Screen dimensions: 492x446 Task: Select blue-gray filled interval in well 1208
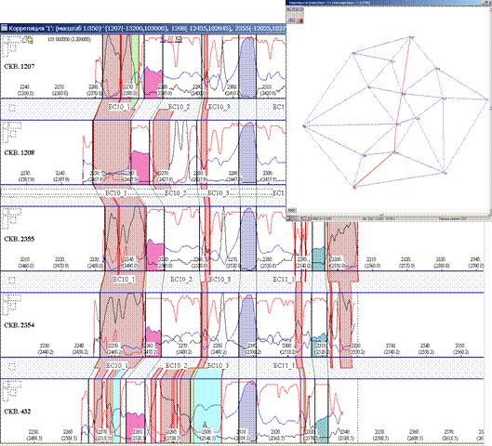coord(247,152)
